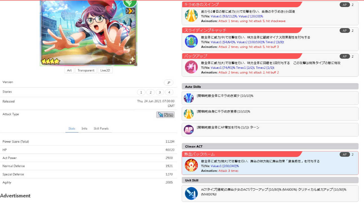Screen dimensions: 364x203
Task: Open story number 4
Action: 169,92
